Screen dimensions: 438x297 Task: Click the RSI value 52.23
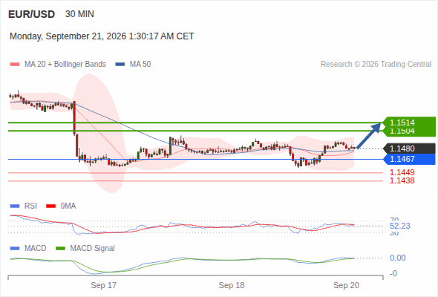coord(400,226)
